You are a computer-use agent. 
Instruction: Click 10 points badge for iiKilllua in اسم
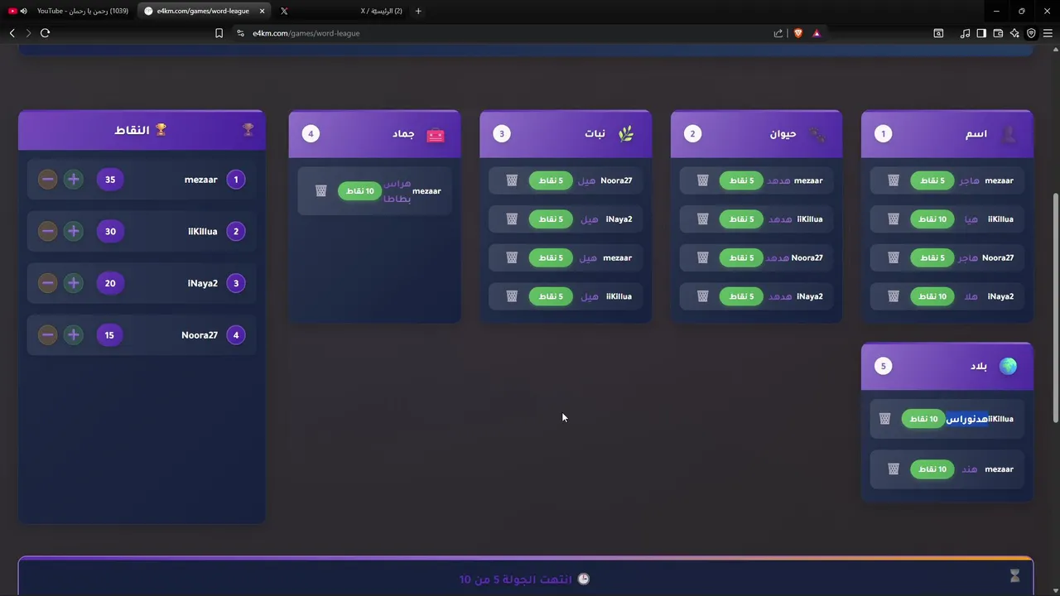(932, 219)
